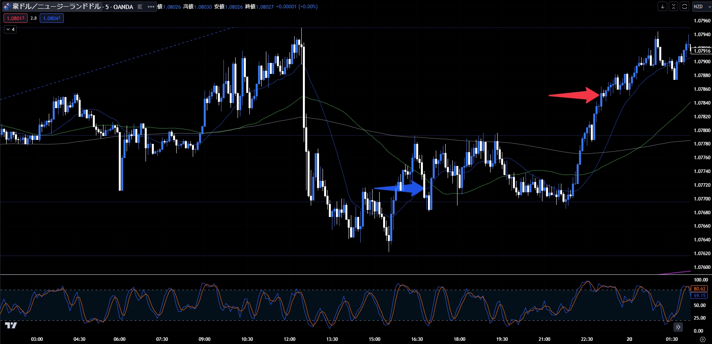This screenshot has height=344, width=712.
Task: Open the three-dots more menu beside symbol
Action: tap(151, 7)
